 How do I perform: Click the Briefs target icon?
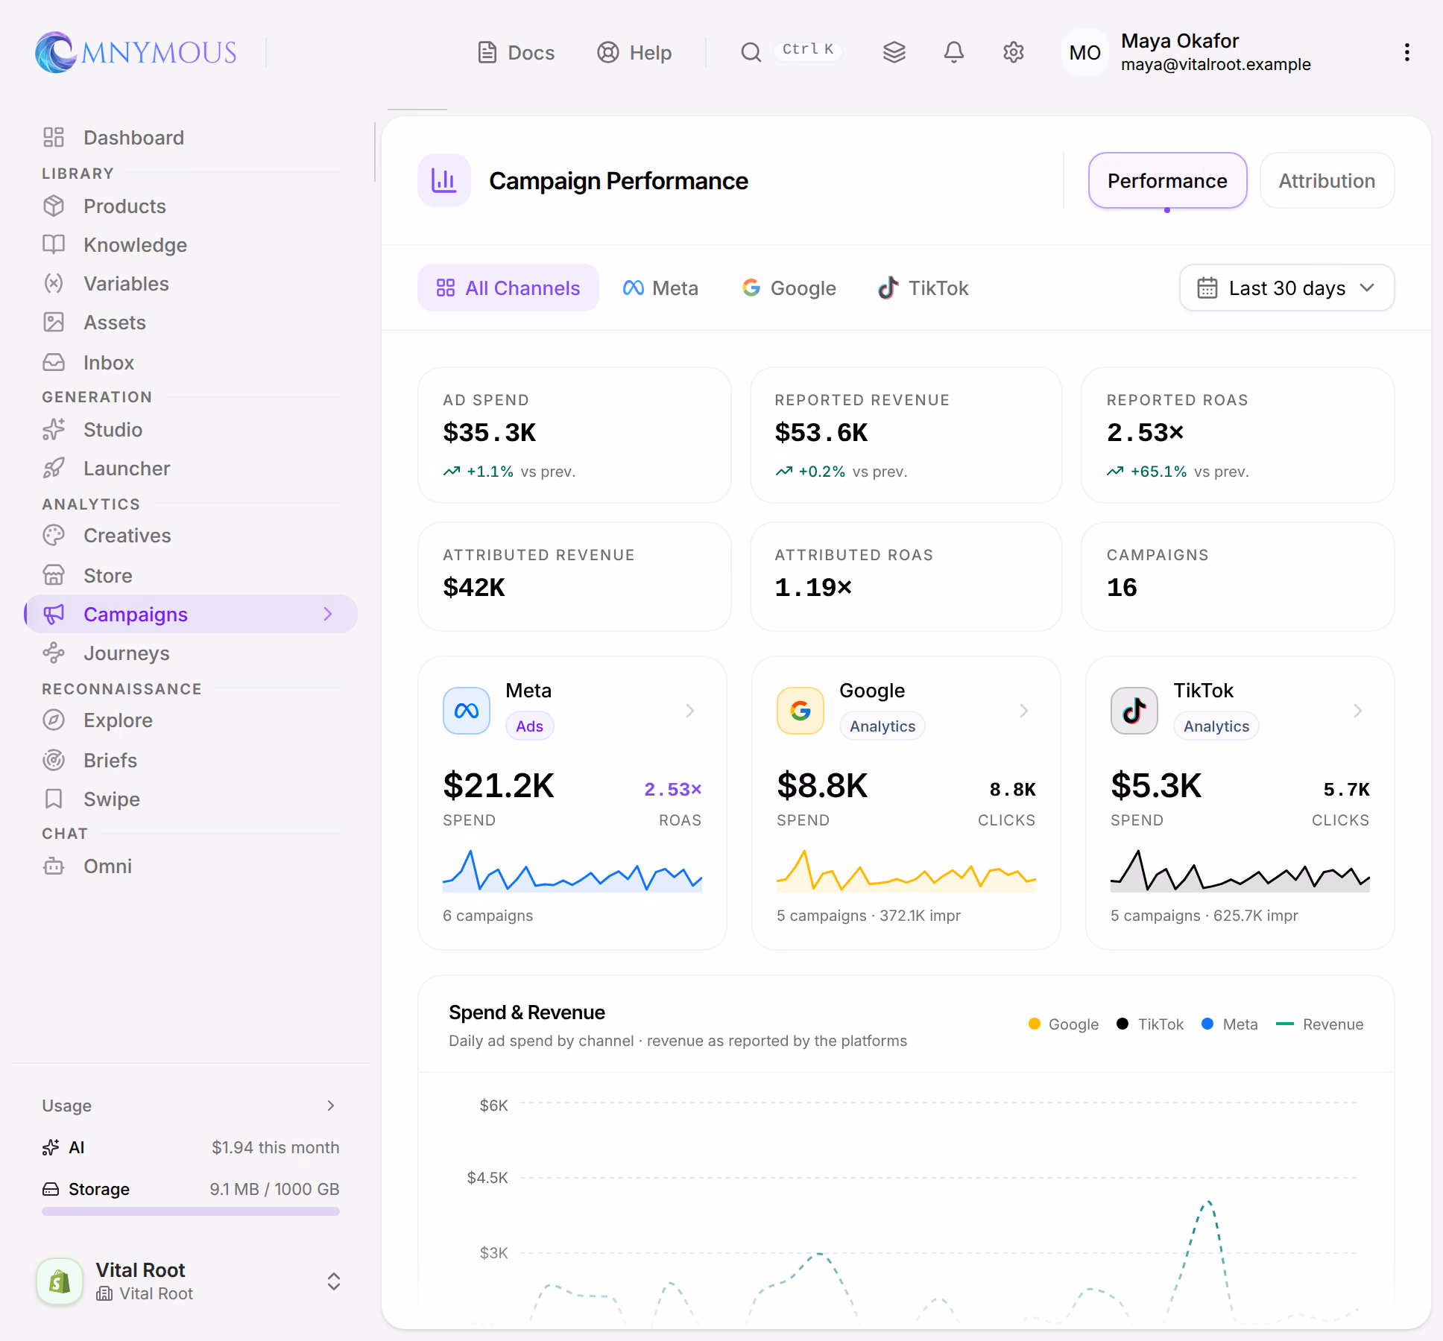[54, 760]
